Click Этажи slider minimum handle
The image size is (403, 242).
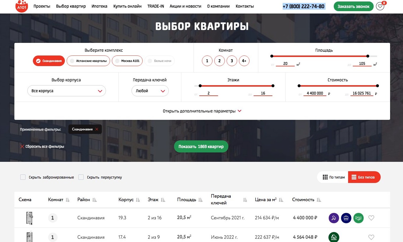coord(200,86)
